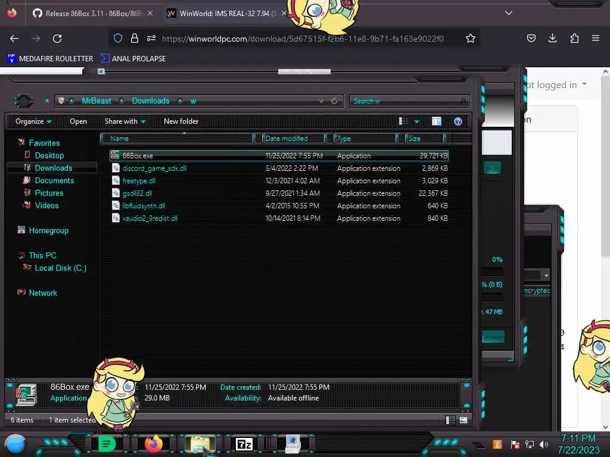
Task: Close the Release 86Box GitHub tab
Action: pos(150,13)
